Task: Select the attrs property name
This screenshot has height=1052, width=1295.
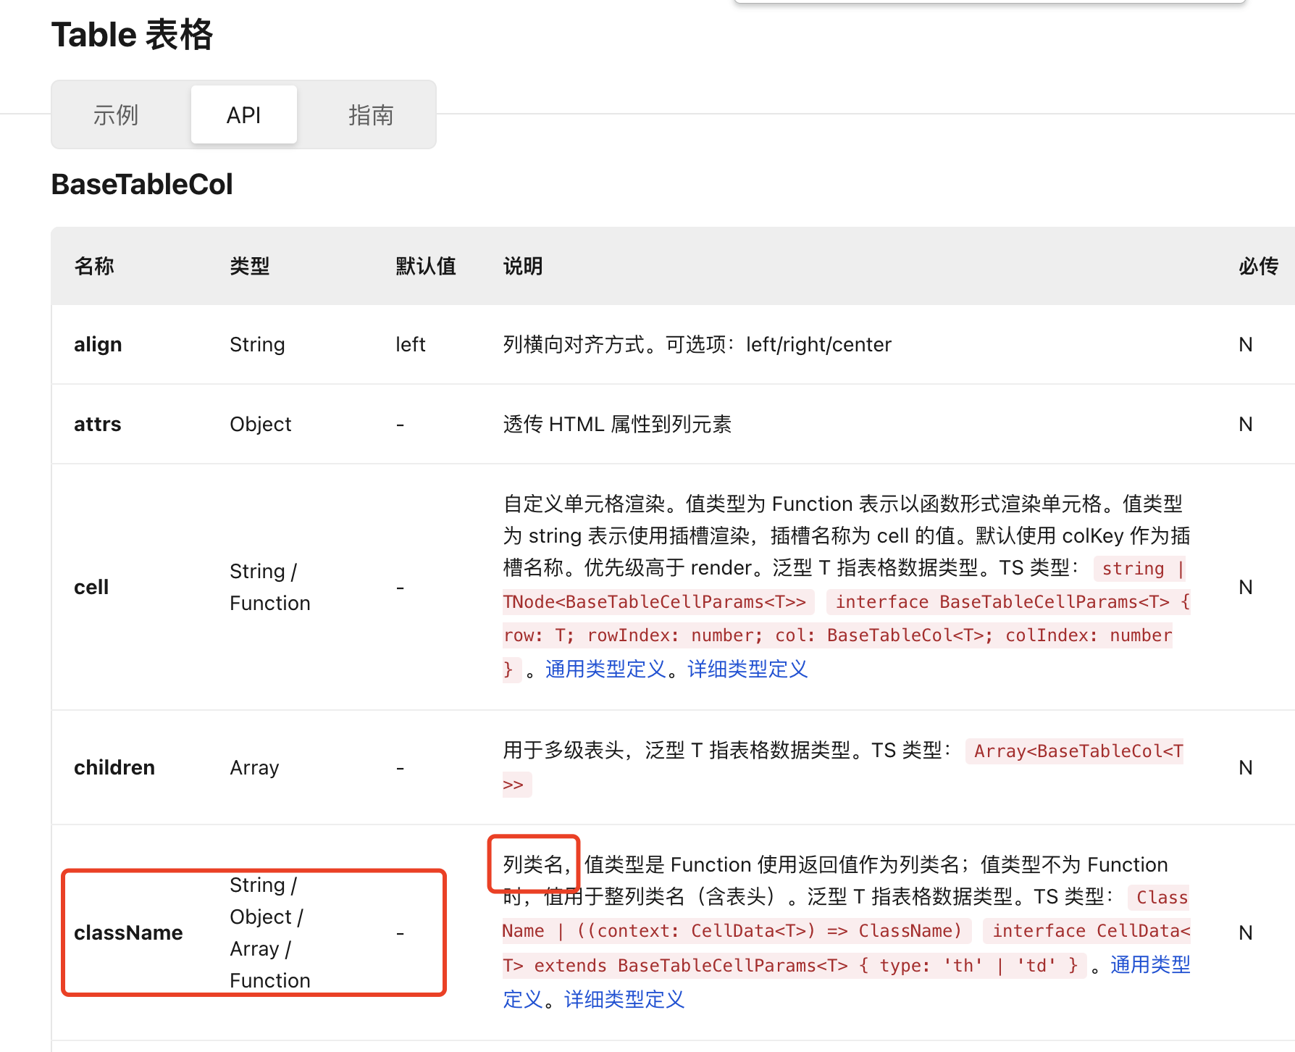Action: tap(97, 424)
